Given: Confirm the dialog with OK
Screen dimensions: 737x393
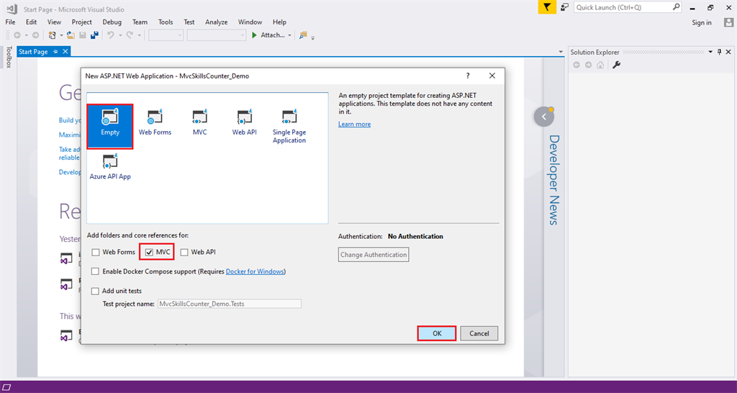Looking at the screenshot, I should (x=437, y=333).
